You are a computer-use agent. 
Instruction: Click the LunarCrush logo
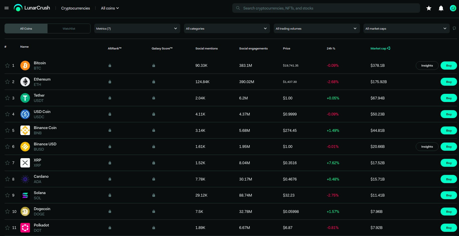(x=32, y=8)
